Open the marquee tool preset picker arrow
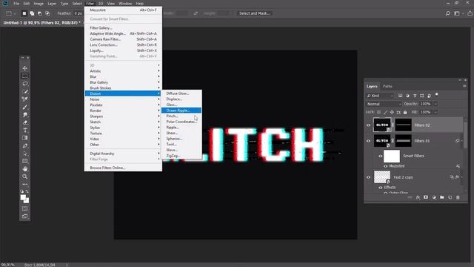This screenshot has width=474, height=267. 14,13
